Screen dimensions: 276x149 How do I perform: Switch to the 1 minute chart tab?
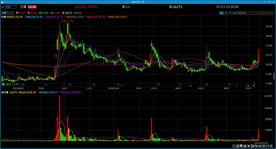248,13
